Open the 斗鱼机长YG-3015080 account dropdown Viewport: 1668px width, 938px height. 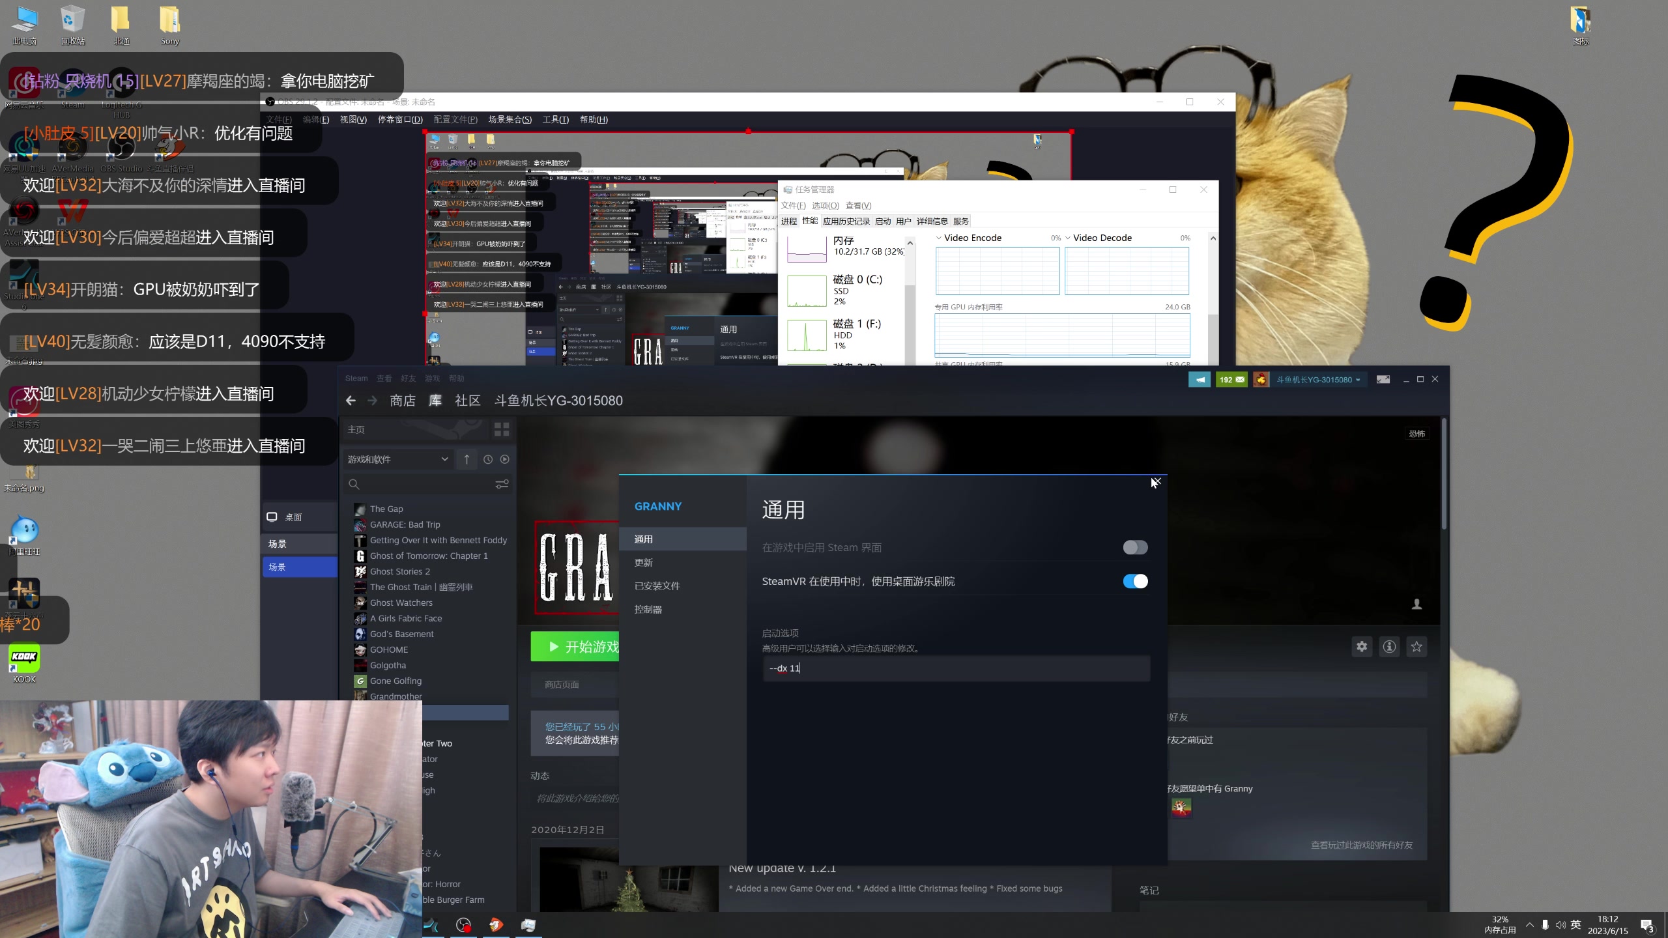[x=1317, y=380]
